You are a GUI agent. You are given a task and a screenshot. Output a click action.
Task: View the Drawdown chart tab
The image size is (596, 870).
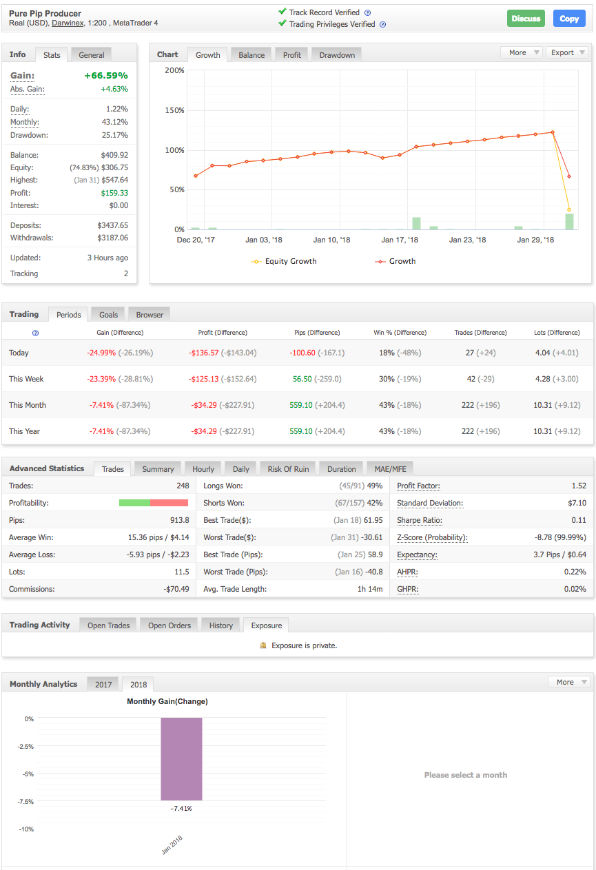[337, 55]
